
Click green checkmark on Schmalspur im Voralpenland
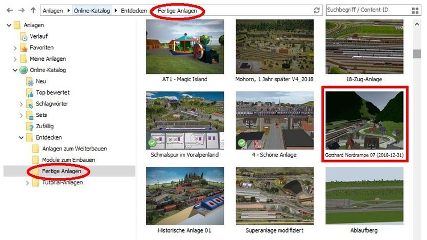click(x=152, y=143)
